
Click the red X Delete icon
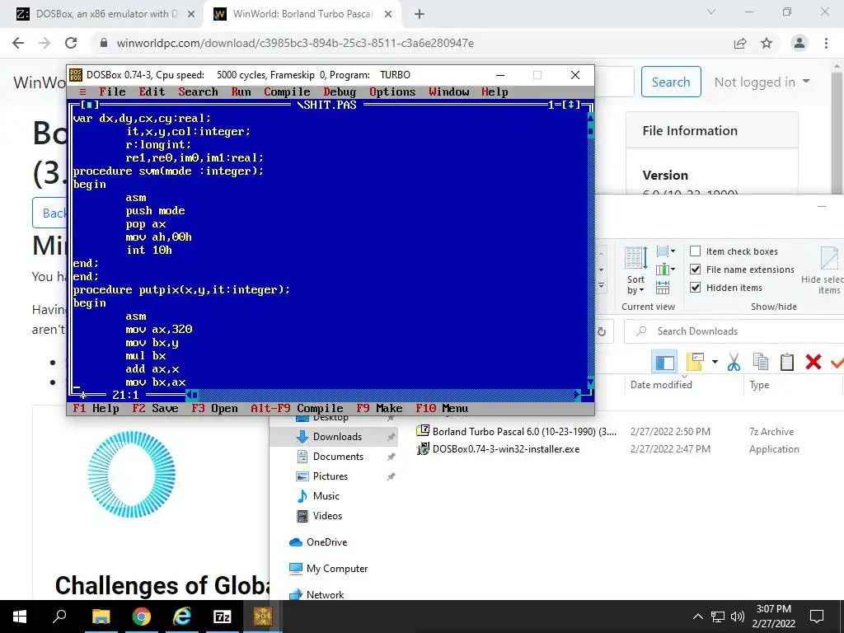pyautogui.click(x=814, y=363)
